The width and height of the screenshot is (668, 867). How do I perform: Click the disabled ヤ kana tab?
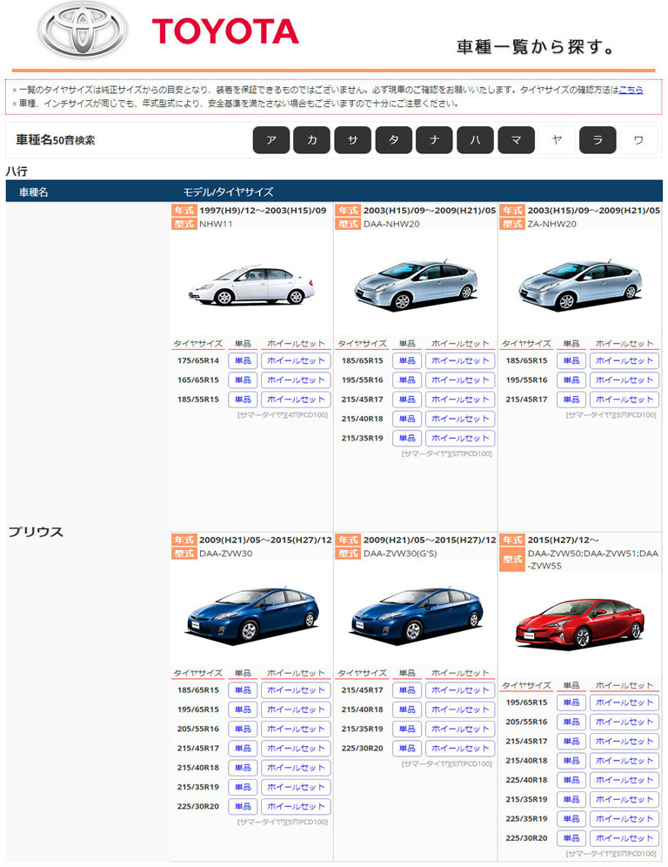tap(557, 140)
